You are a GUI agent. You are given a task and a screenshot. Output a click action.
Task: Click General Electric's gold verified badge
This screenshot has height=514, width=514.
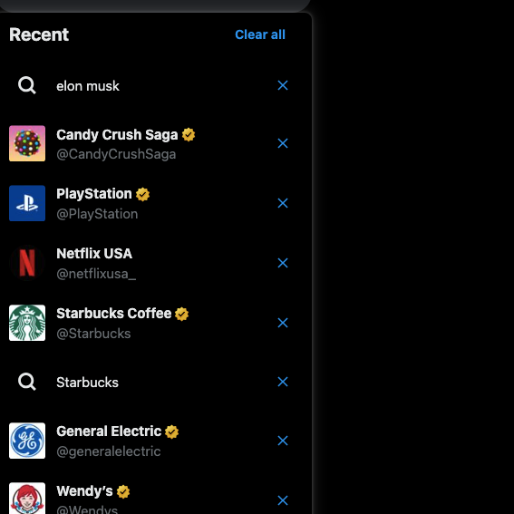coord(171,432)
